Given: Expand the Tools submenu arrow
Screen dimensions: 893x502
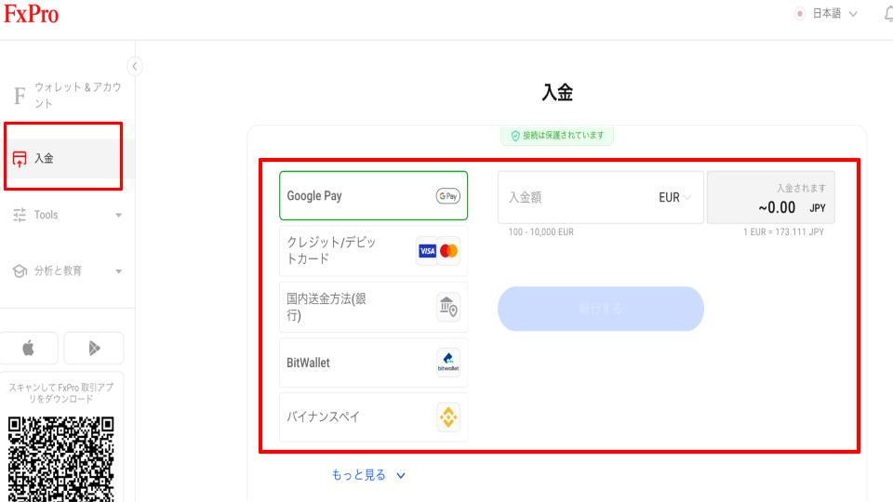Looking at the screenshot, I should [x=118, y=215].
